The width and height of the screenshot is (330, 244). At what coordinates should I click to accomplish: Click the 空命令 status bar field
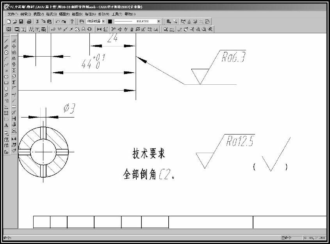point(291,238)
